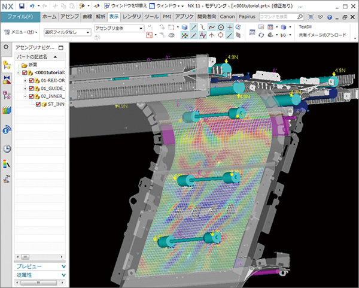Open the ファイル(F) menu

point(20,17)
